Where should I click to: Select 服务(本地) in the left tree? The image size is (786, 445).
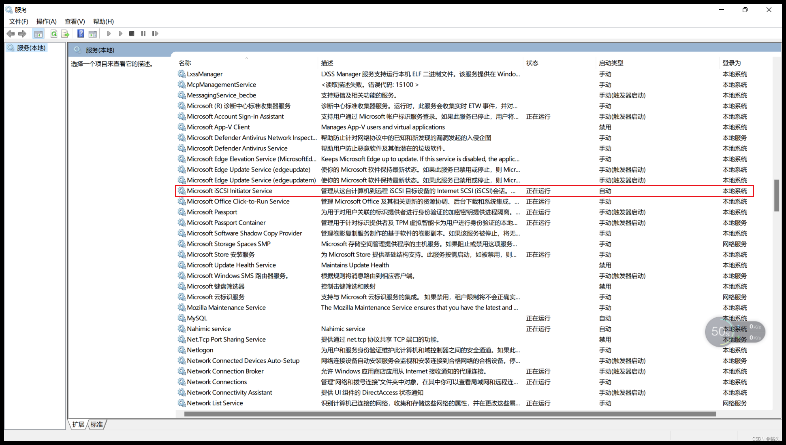point(31,48)
